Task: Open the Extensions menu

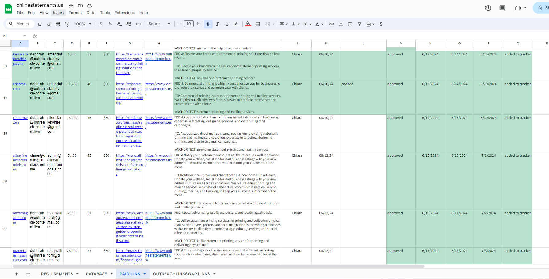Action: pos(125,13)
